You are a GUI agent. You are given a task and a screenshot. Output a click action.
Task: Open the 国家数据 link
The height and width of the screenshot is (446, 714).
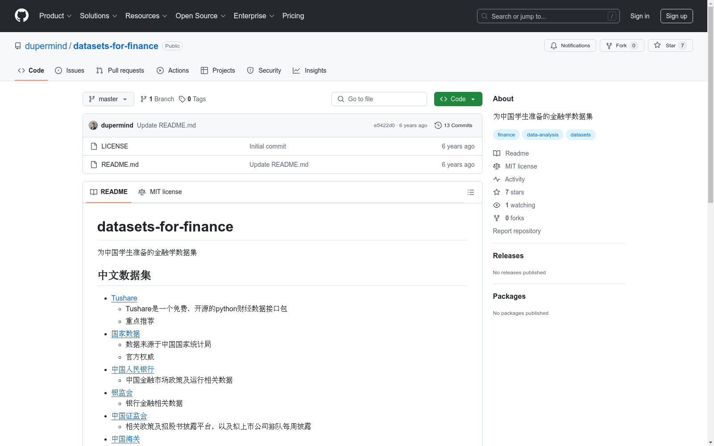[x=125, y=334]
